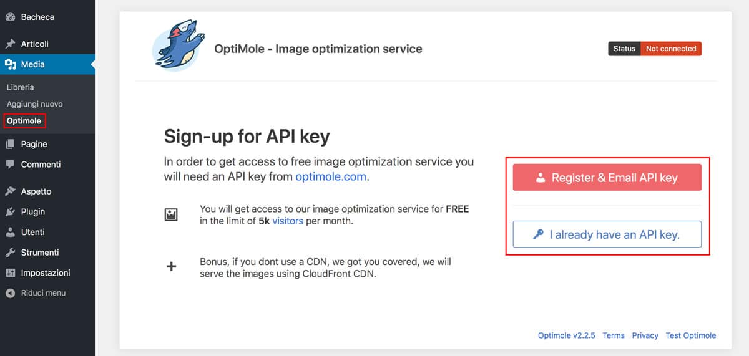Image resolution: width=749 pixels, height=356 pixels.
Task: Click Riduci menu to collapse sidebar
Action: (43, 293)
